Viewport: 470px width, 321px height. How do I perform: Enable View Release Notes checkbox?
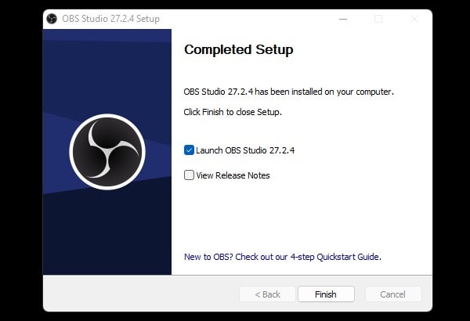(189, 175)
